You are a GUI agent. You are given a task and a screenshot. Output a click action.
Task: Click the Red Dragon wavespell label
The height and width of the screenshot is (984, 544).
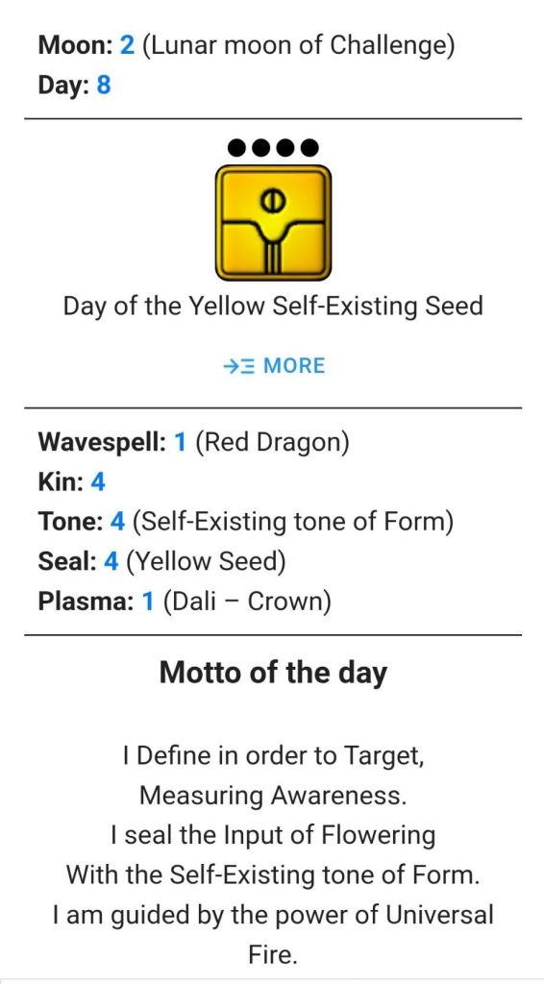point(272,444)
